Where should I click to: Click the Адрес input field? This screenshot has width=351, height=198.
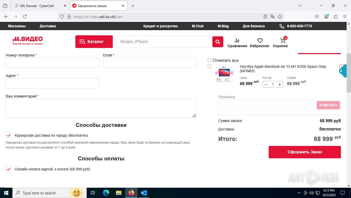click(x=52, y=83)
